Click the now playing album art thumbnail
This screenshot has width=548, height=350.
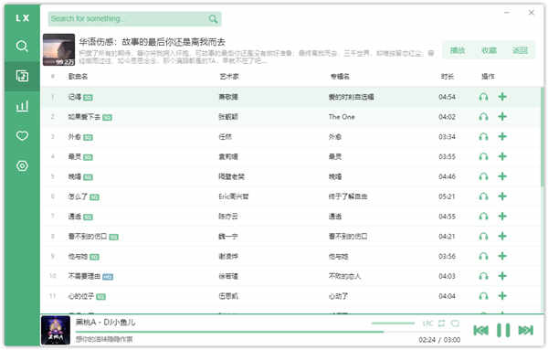tap(56, 331)
